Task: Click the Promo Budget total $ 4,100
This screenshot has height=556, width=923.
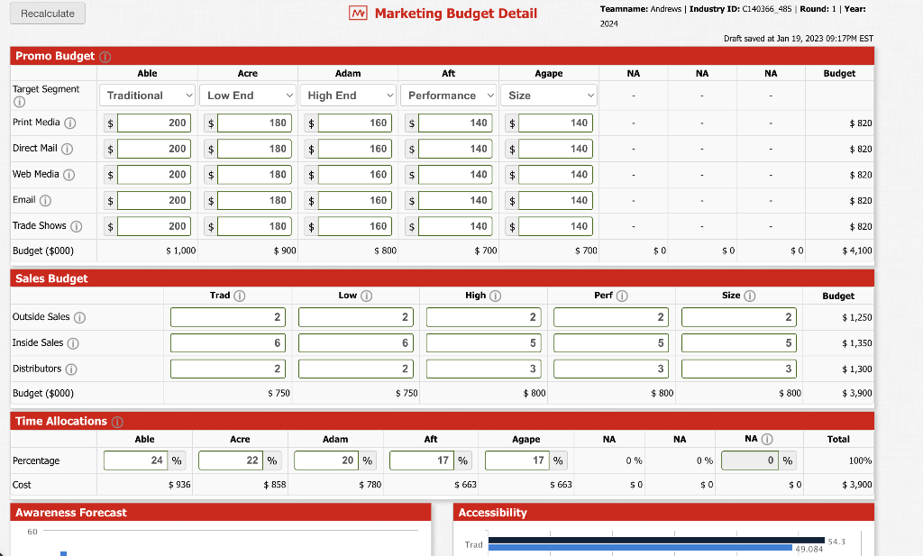Action: (x=857, y=251)
